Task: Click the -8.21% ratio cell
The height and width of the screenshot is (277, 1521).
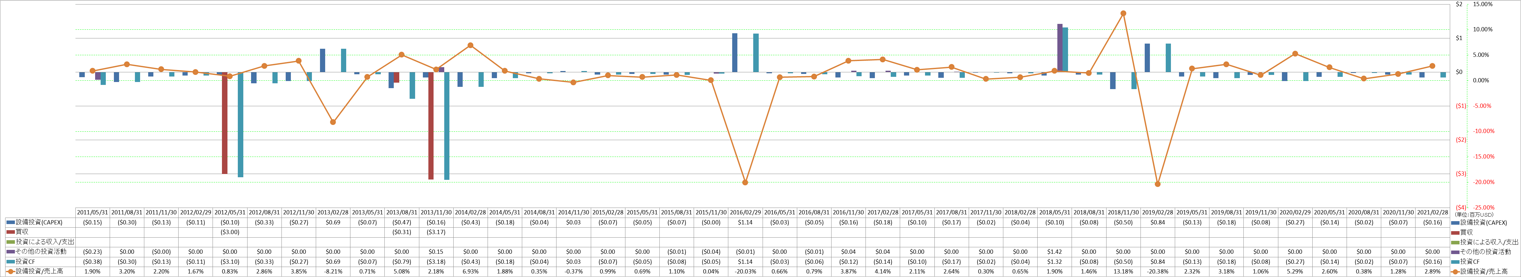Action: pyautogui.click(x=333, y=272)
